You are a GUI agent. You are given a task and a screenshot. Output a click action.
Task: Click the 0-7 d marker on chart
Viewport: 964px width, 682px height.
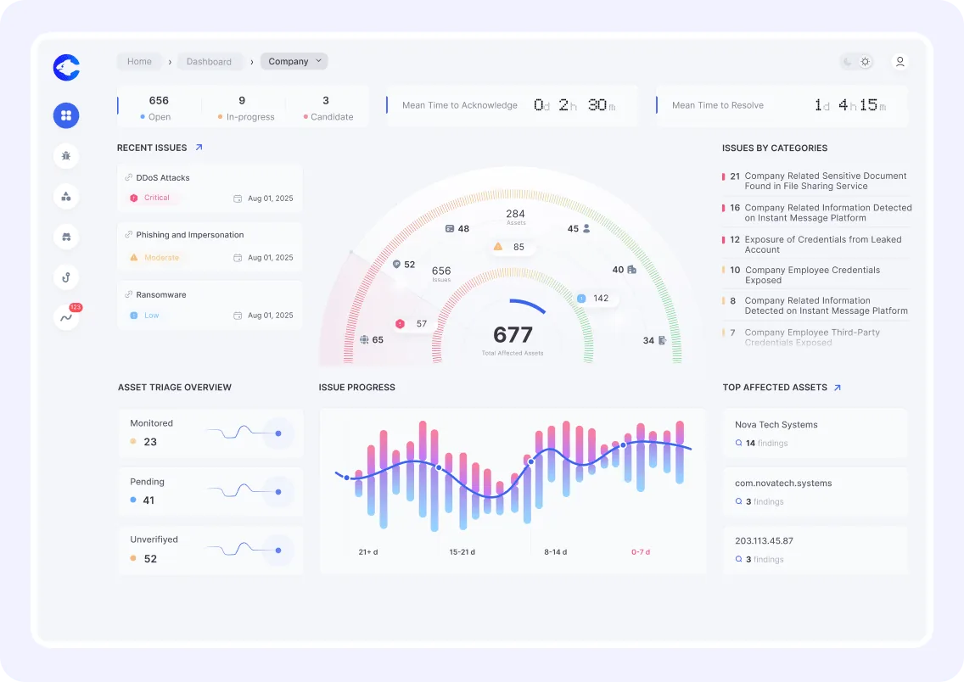click(640, 552)
